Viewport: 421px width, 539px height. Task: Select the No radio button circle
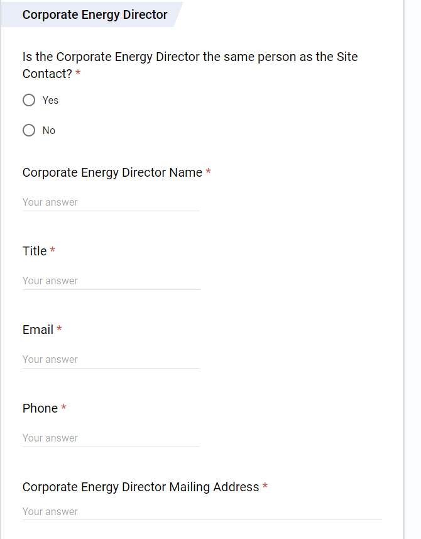pyautogui.click(x=29, y=130)
